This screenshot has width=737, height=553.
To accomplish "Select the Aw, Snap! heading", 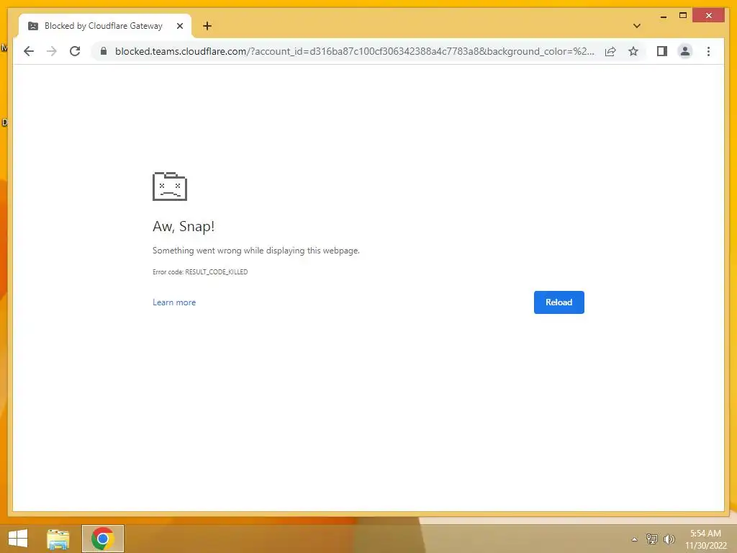I will pos(184,227).
